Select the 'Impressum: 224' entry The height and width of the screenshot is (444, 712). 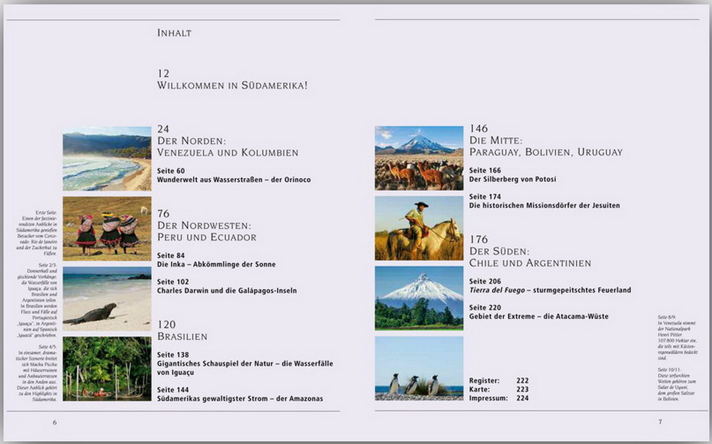[498, 398]
